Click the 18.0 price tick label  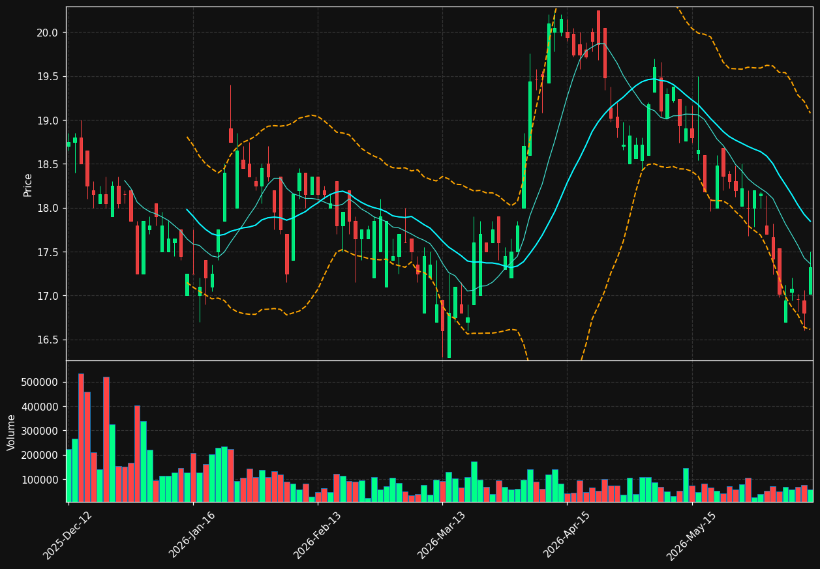(x=48, y=209)
